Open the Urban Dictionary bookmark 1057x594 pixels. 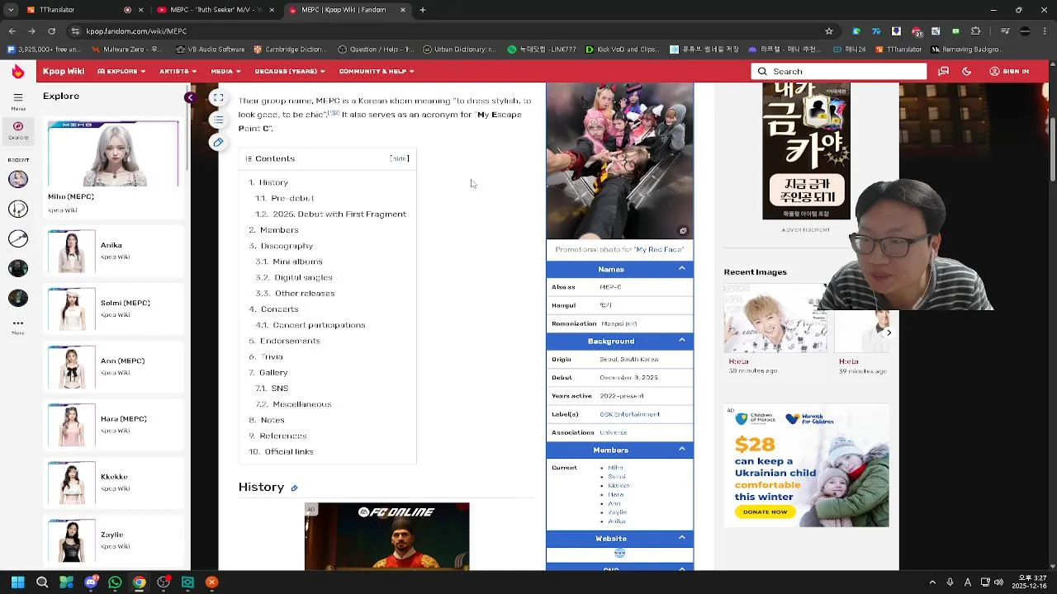click(460, 49)
